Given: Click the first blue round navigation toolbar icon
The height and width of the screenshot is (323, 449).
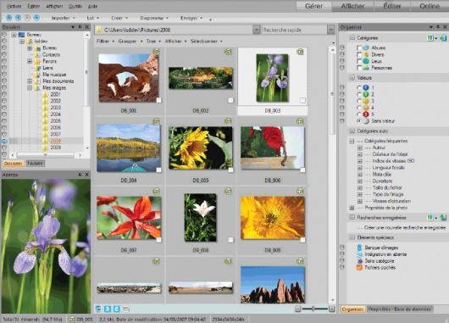Looking at the screenshot, I should [8, 18].
